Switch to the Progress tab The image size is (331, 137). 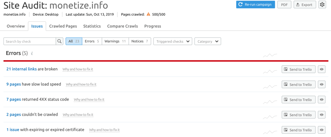153,26
